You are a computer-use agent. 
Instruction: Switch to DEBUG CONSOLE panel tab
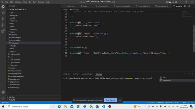click(87, 74)
